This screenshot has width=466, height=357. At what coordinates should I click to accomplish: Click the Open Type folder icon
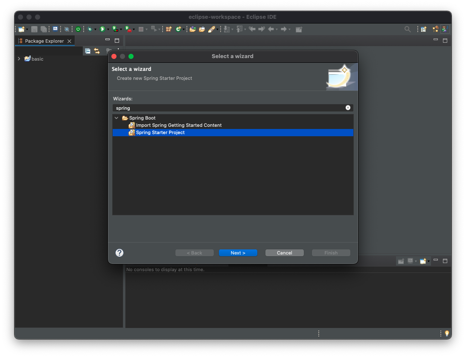pyautogui.click(x=192, y=29)
